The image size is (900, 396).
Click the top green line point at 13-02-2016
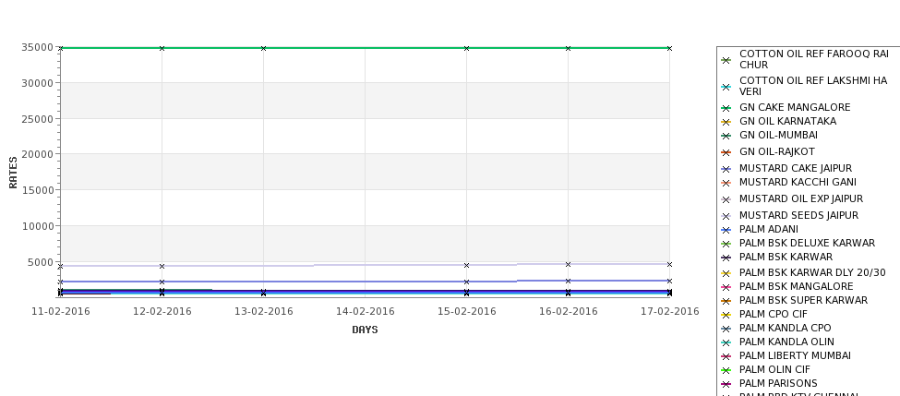263,48
